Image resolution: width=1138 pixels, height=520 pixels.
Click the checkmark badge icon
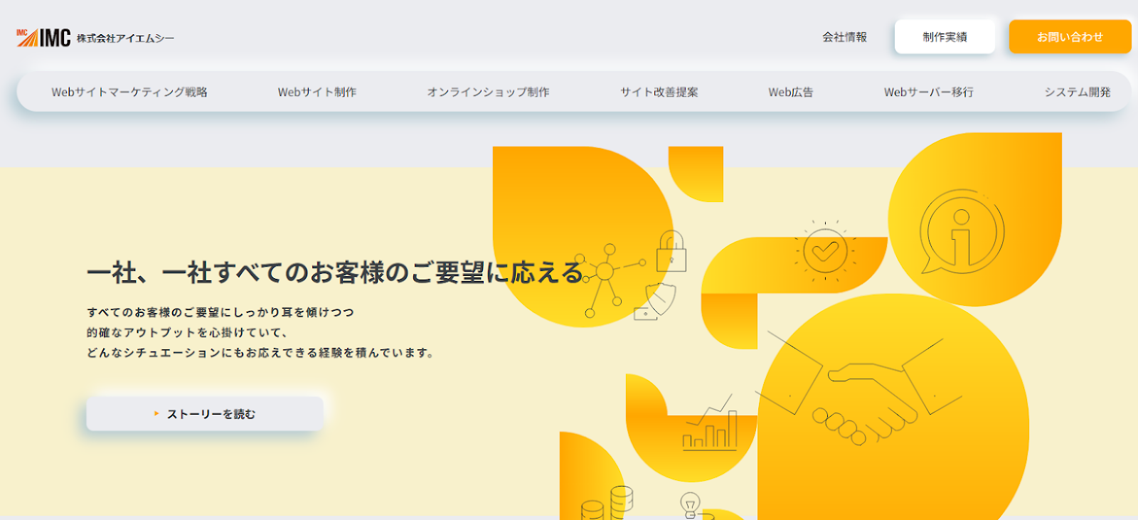(x=825, y=250)
